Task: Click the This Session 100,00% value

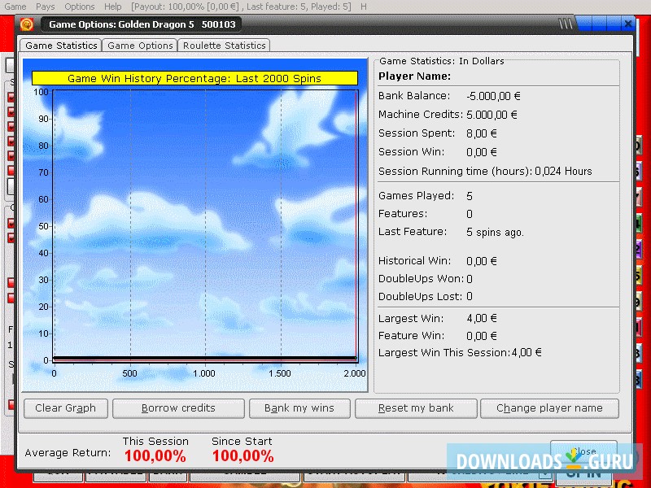Action: click(155, 456)
